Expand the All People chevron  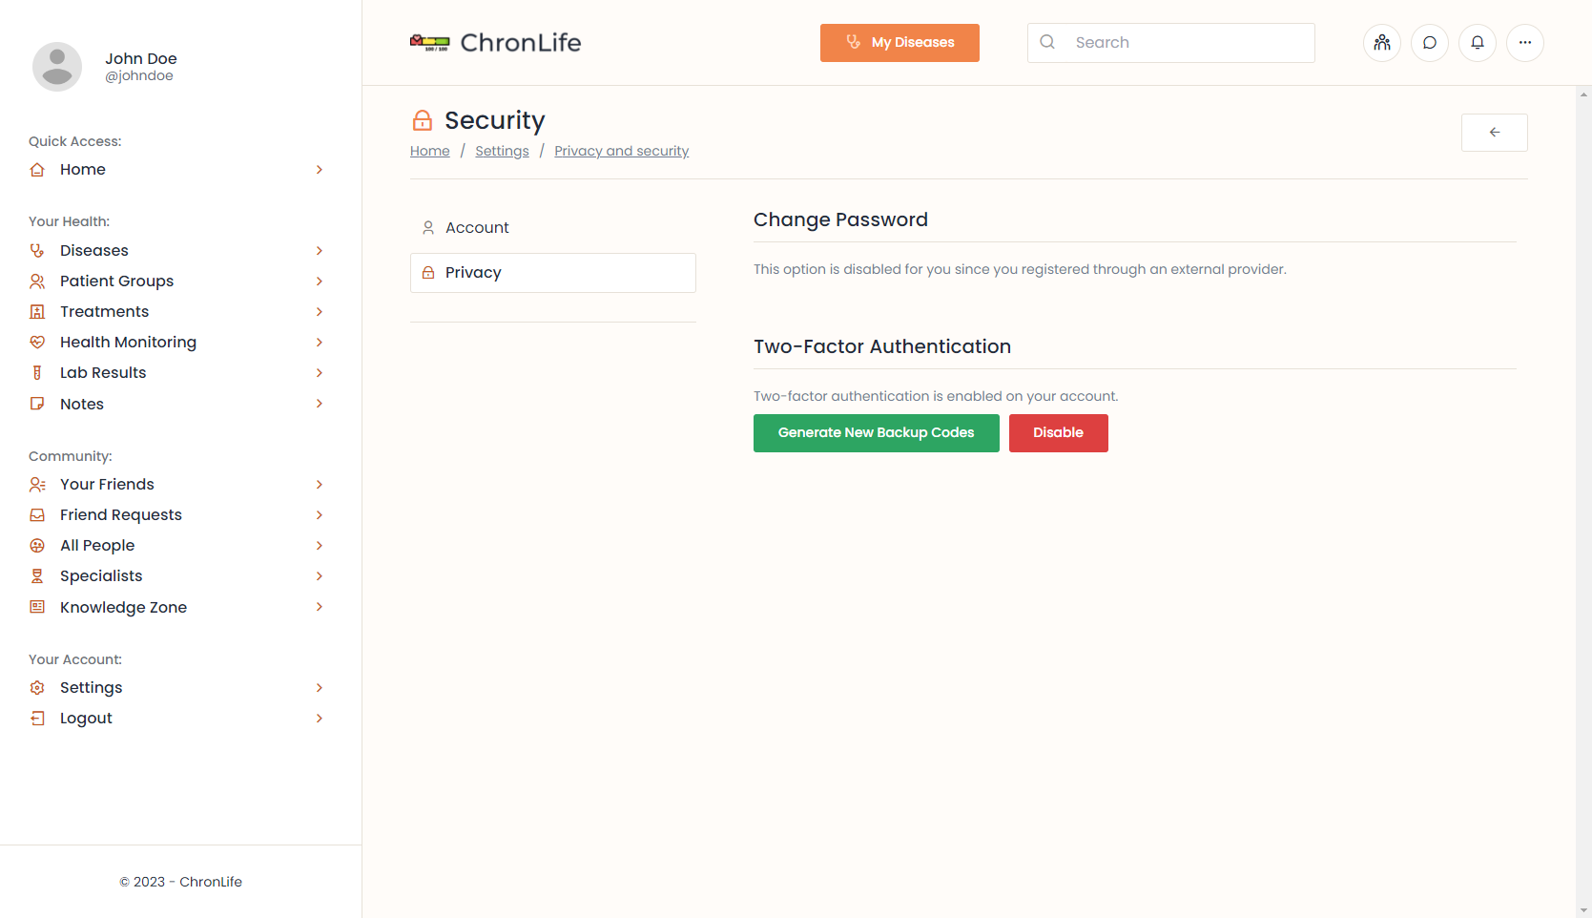320,546
